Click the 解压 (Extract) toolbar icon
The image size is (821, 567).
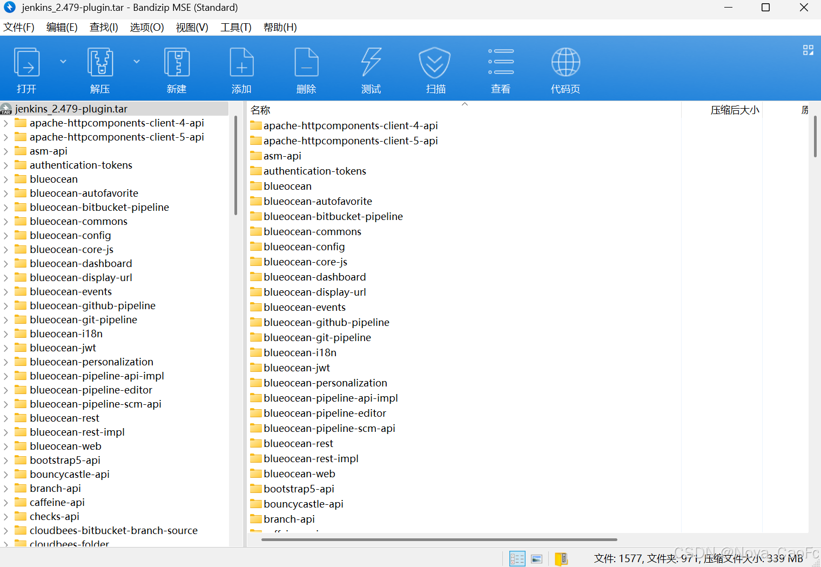100,62
